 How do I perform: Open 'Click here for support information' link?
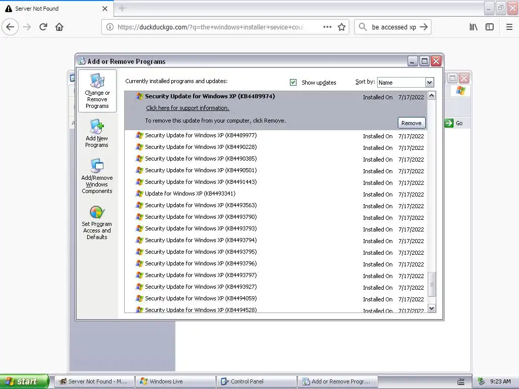(x=188, y=108)
